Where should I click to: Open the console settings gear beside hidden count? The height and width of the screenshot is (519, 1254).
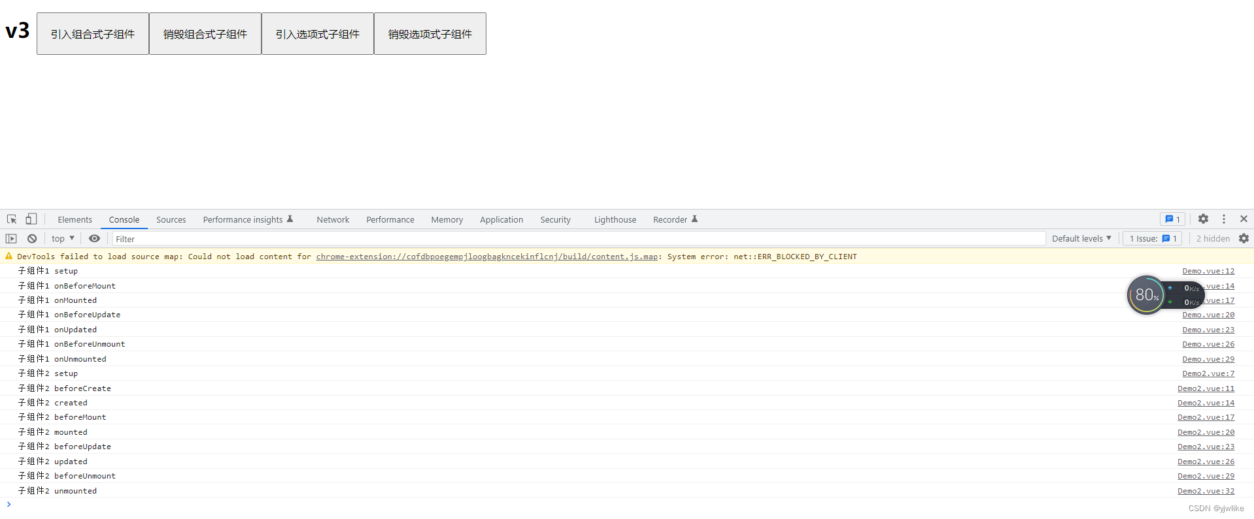tap(1244, 239)
